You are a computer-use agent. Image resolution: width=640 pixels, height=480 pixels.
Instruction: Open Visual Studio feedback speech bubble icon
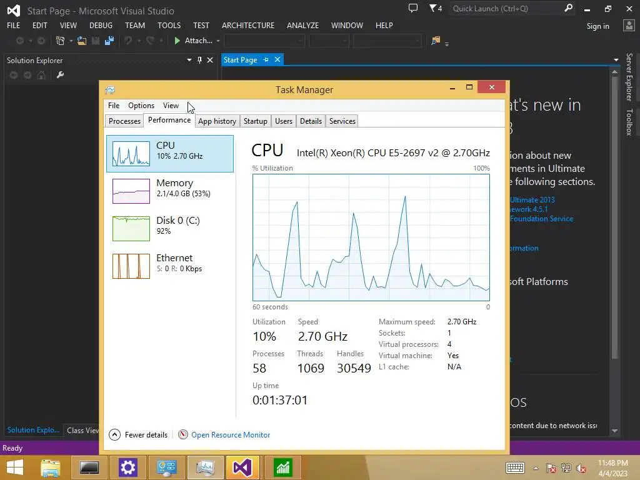[x=413, y=8]
